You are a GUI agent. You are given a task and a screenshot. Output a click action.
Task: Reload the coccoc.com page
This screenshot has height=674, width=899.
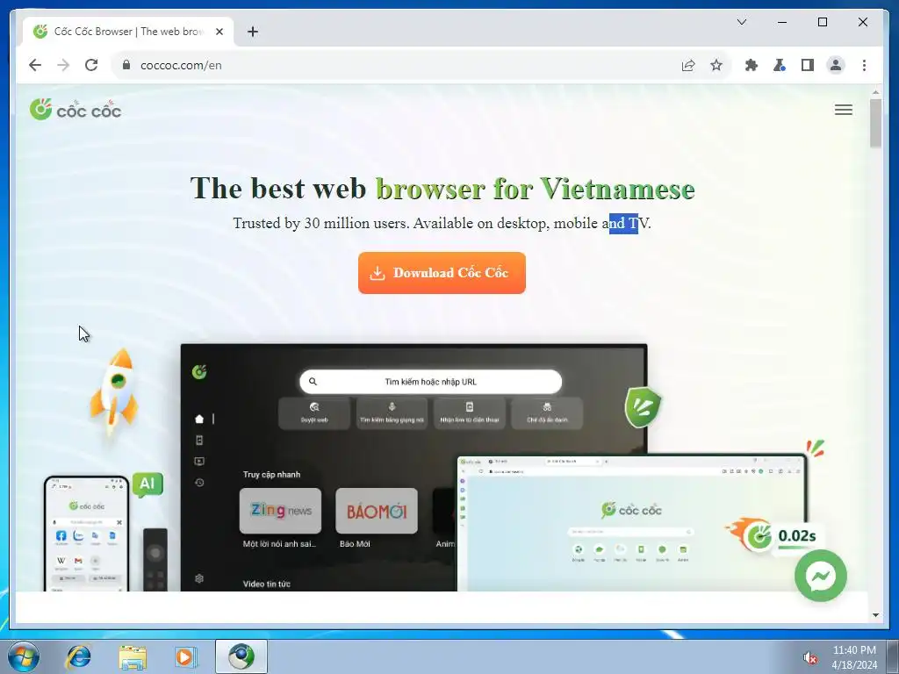(91, 65)
